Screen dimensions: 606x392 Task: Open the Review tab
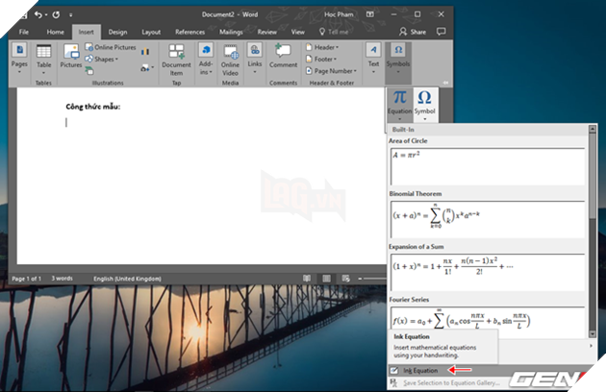click(x=267, y=32)
